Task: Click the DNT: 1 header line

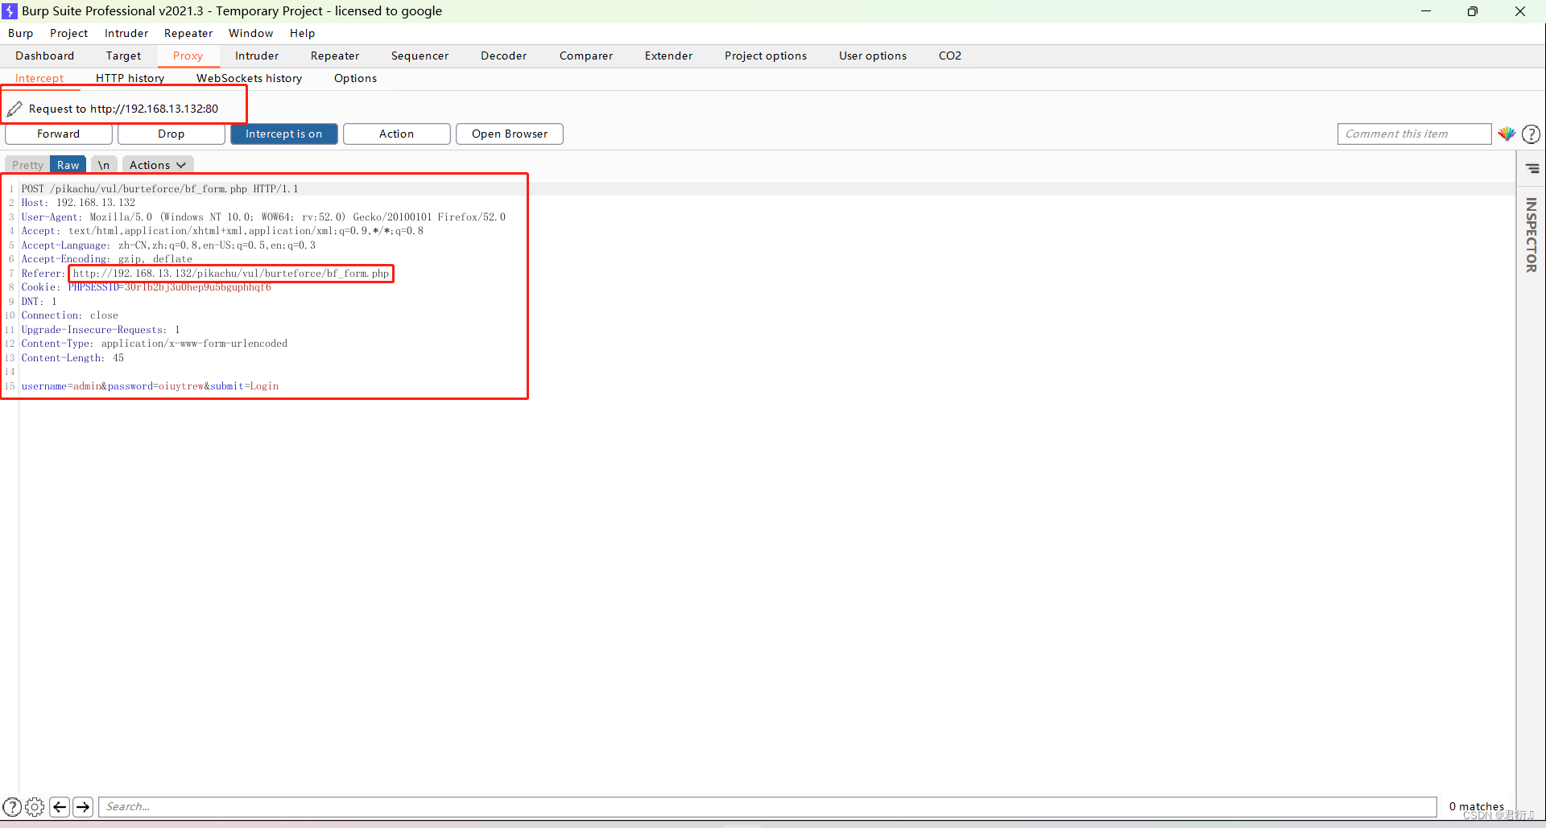Action: click(39, 302)
